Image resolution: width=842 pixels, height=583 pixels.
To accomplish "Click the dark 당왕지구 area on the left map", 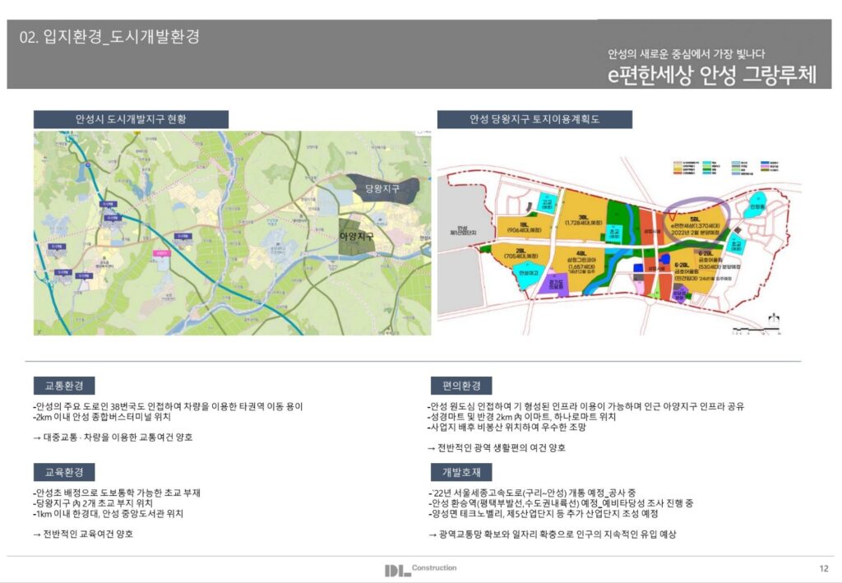I will (382, 188).
